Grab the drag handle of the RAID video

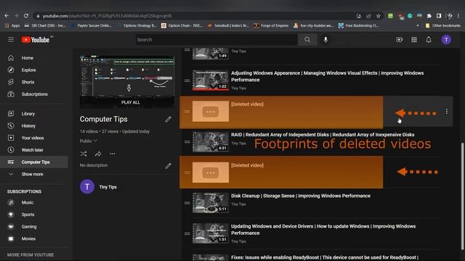click(187, 142)
